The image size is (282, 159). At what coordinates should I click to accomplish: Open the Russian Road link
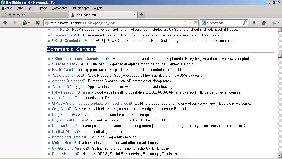tap(63, 126)
